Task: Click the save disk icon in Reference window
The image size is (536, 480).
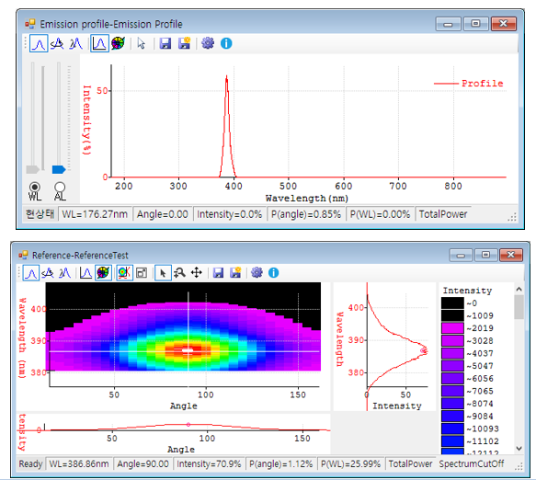Action: (x=218, y=273)
